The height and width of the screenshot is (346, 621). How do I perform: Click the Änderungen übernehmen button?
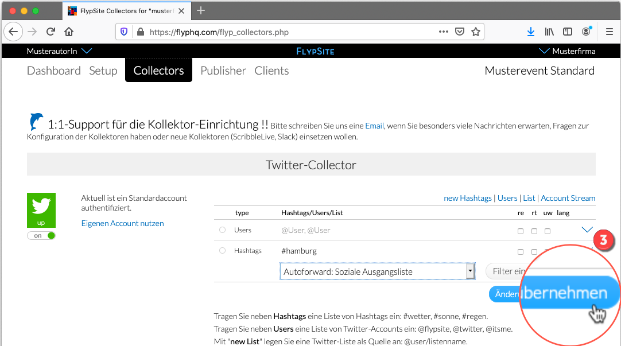(554, 293)
